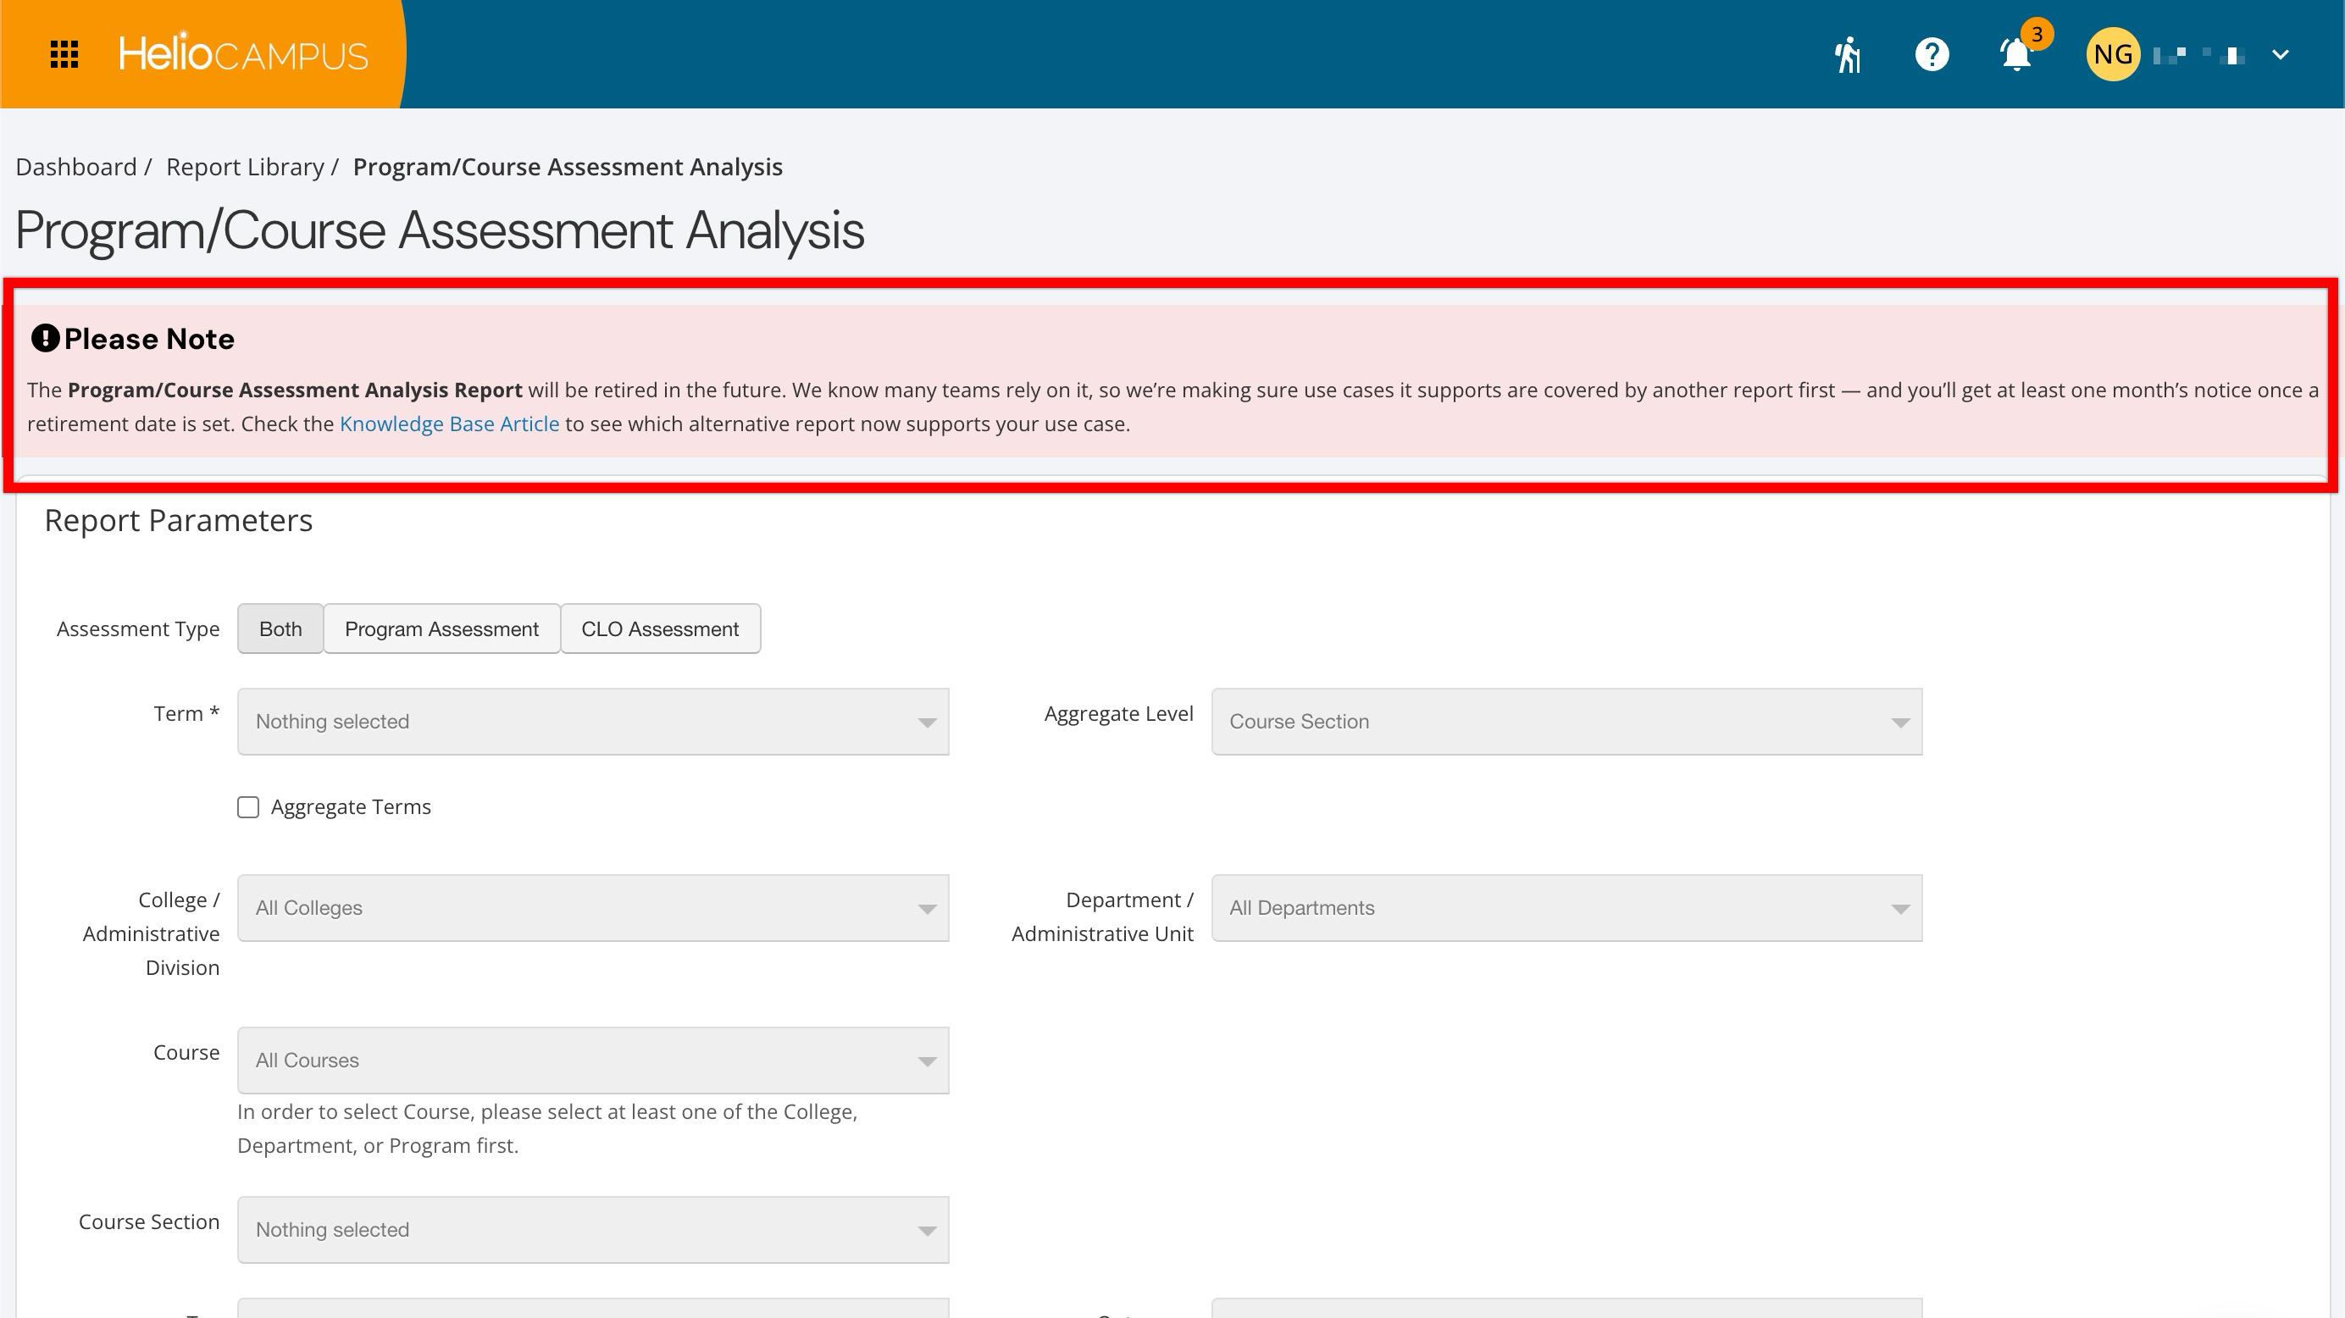Open the Aggregate Level dropdown
The height and width of the screenshot is (1318, 2345).
click(1566, 722)
